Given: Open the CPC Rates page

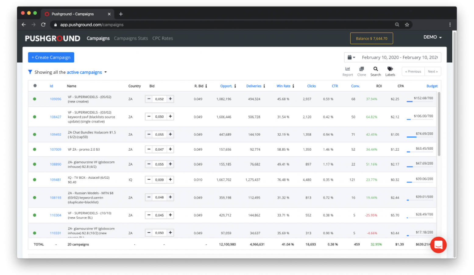Looking at the screenshot, I should 162,38.
